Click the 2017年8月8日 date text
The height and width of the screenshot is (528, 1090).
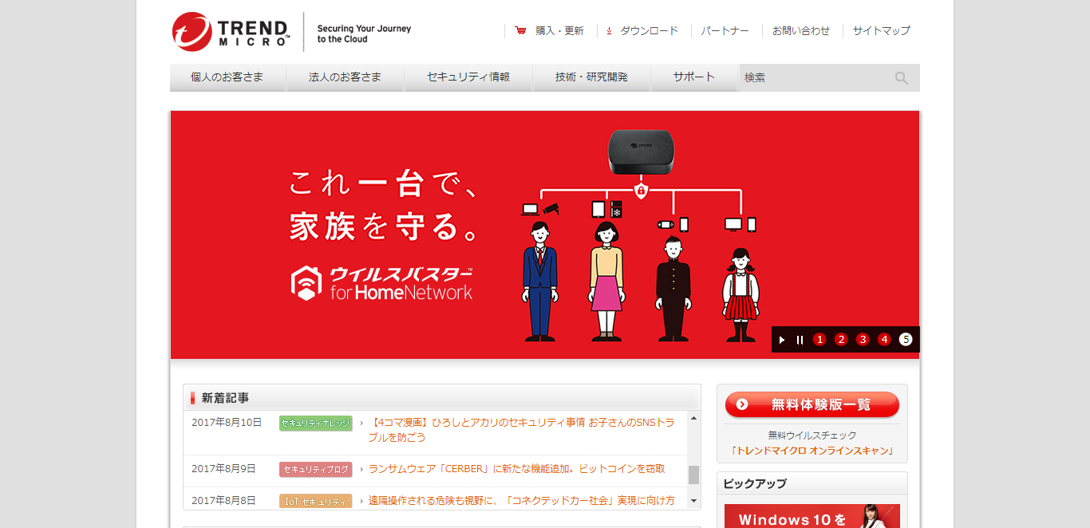[223, 501]
